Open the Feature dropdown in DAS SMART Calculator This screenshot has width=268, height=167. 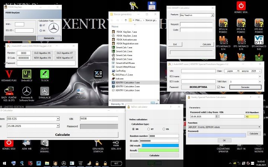(212, 15)
